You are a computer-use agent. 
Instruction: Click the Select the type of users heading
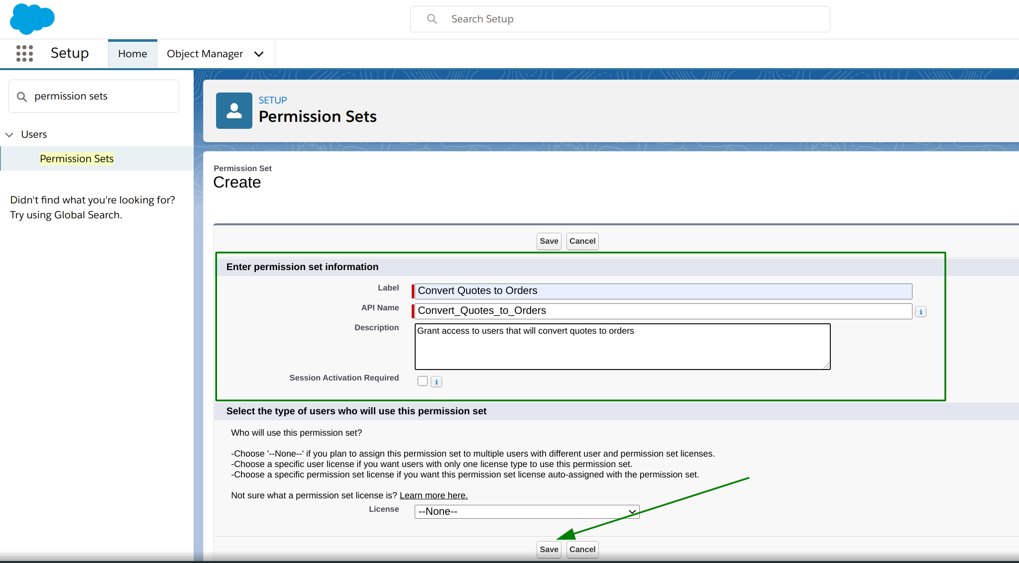[x=356, y=411]
